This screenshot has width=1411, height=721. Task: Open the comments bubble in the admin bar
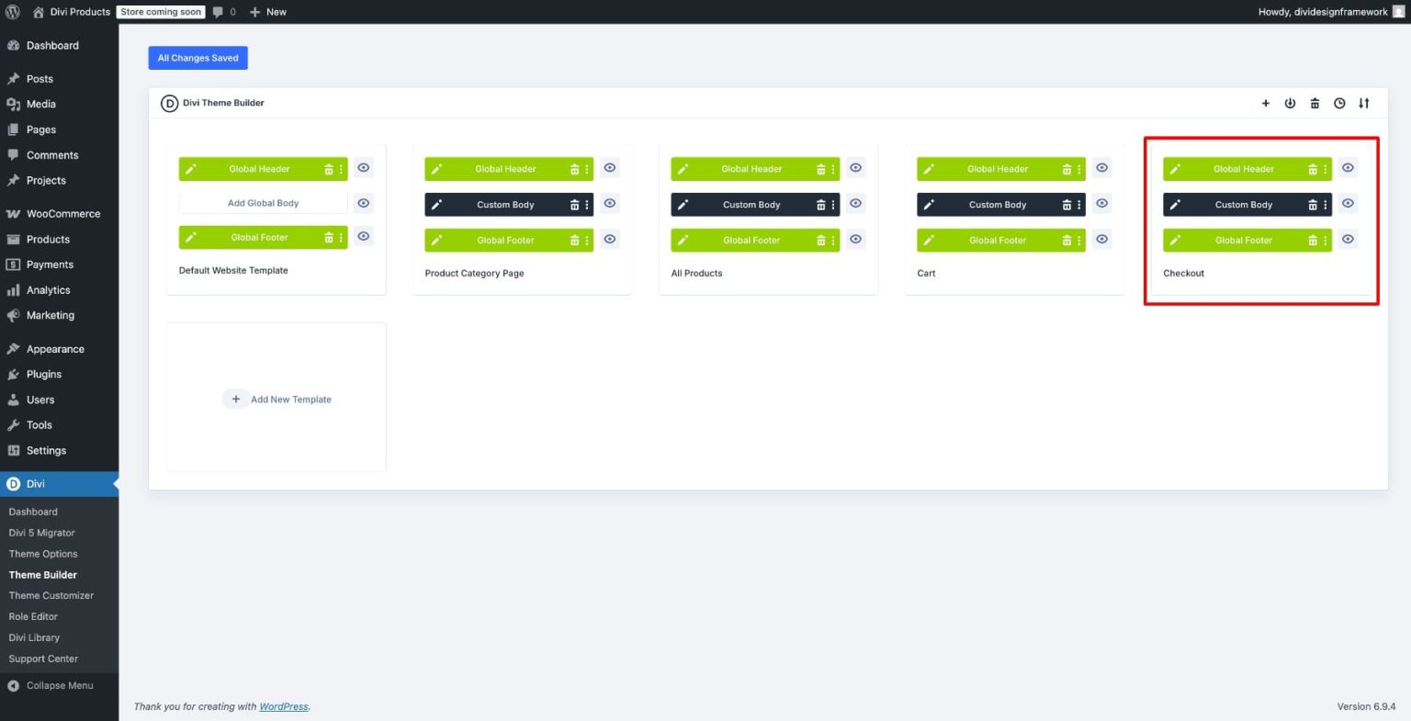223,12
